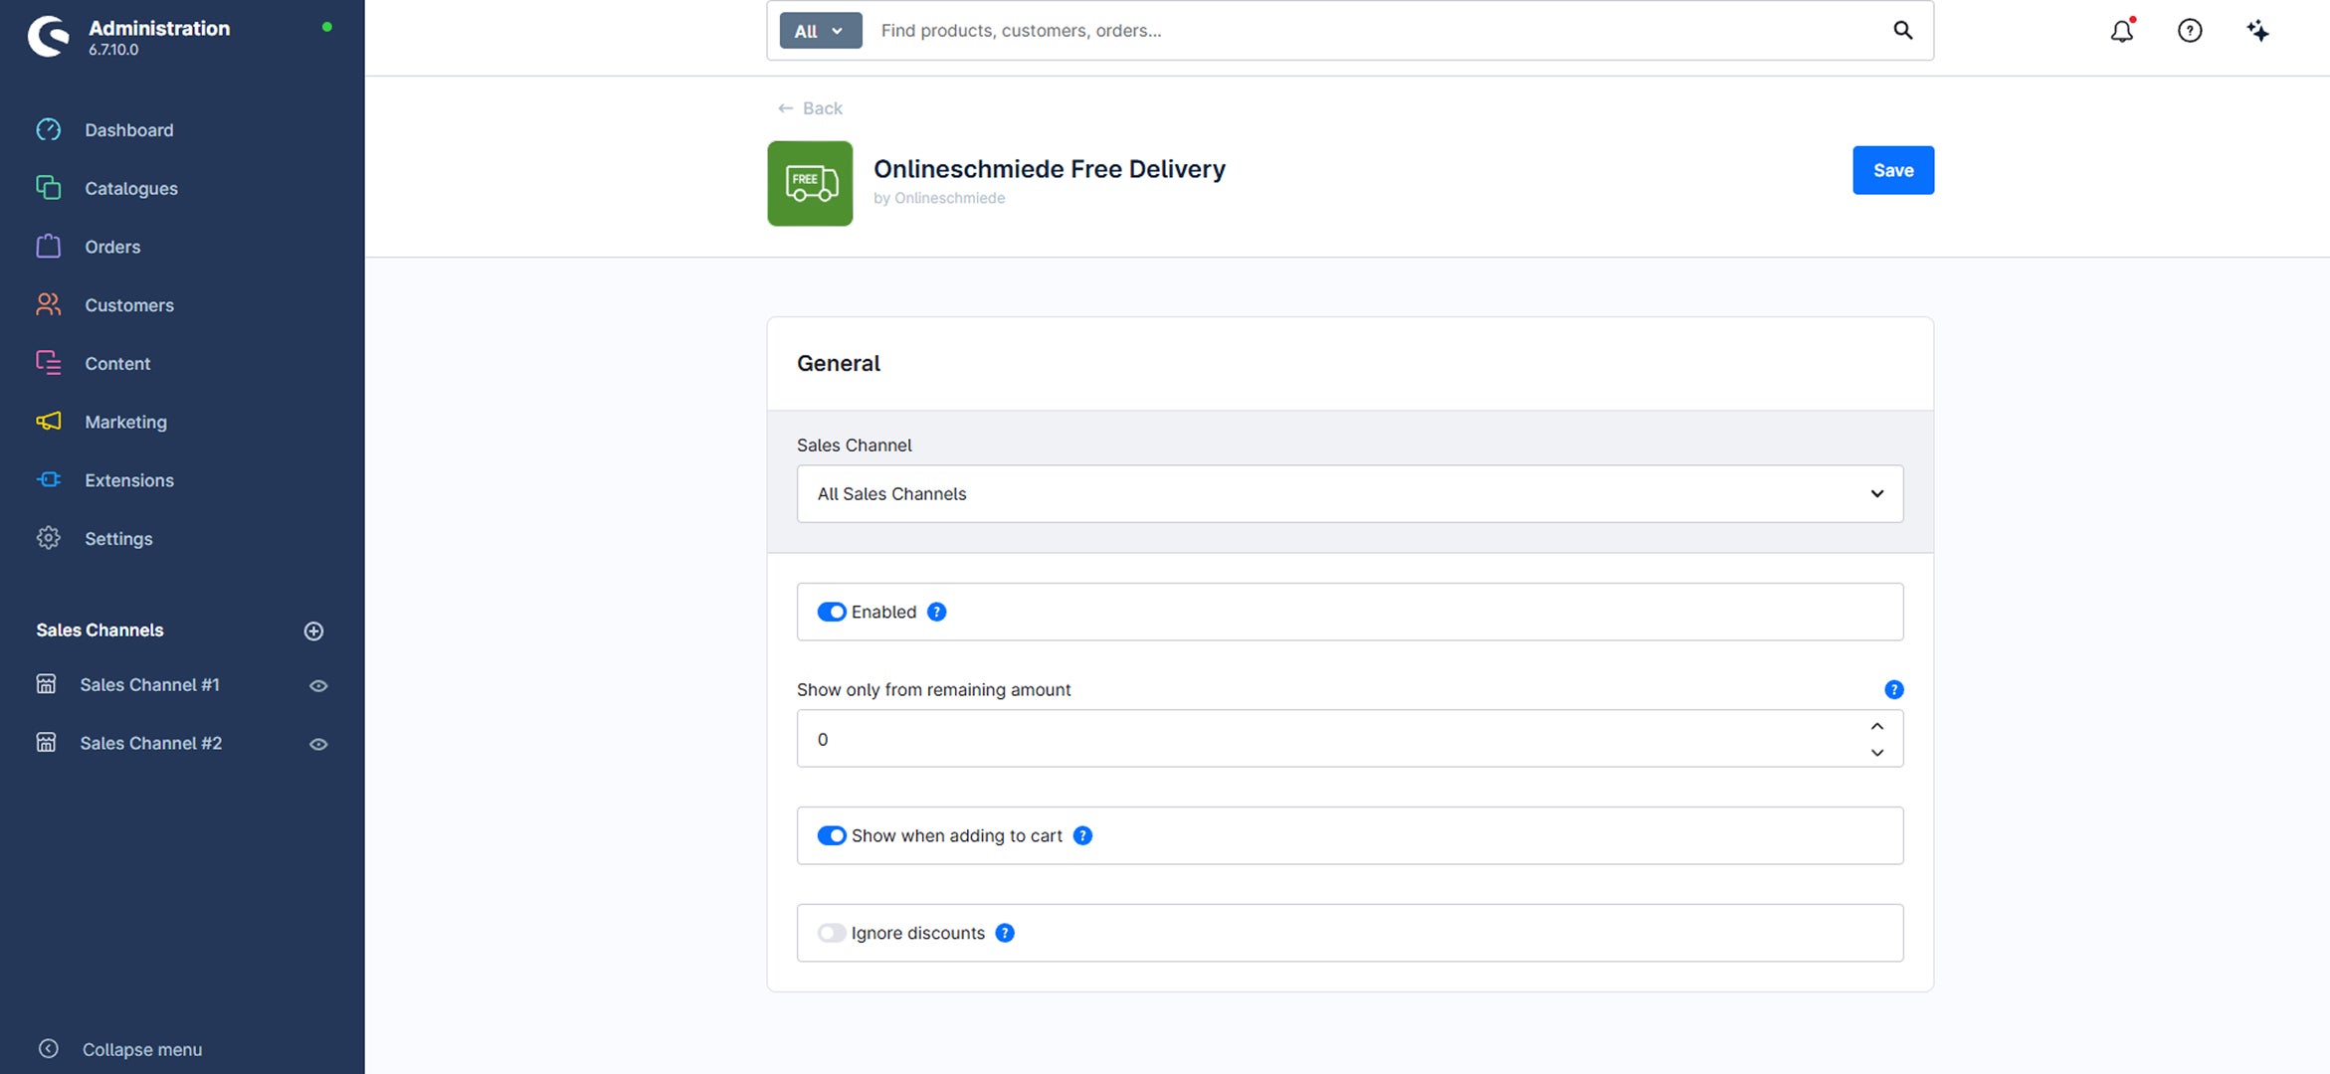
Task: Open Sales Channel #1
Action: 149,684
